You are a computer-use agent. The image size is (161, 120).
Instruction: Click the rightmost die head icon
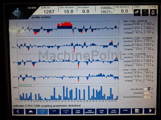pyautogui.click(x=153, y=12)
